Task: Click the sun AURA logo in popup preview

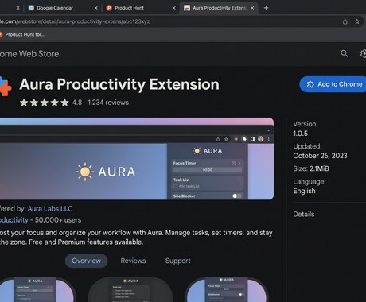Action: point(208,151)
